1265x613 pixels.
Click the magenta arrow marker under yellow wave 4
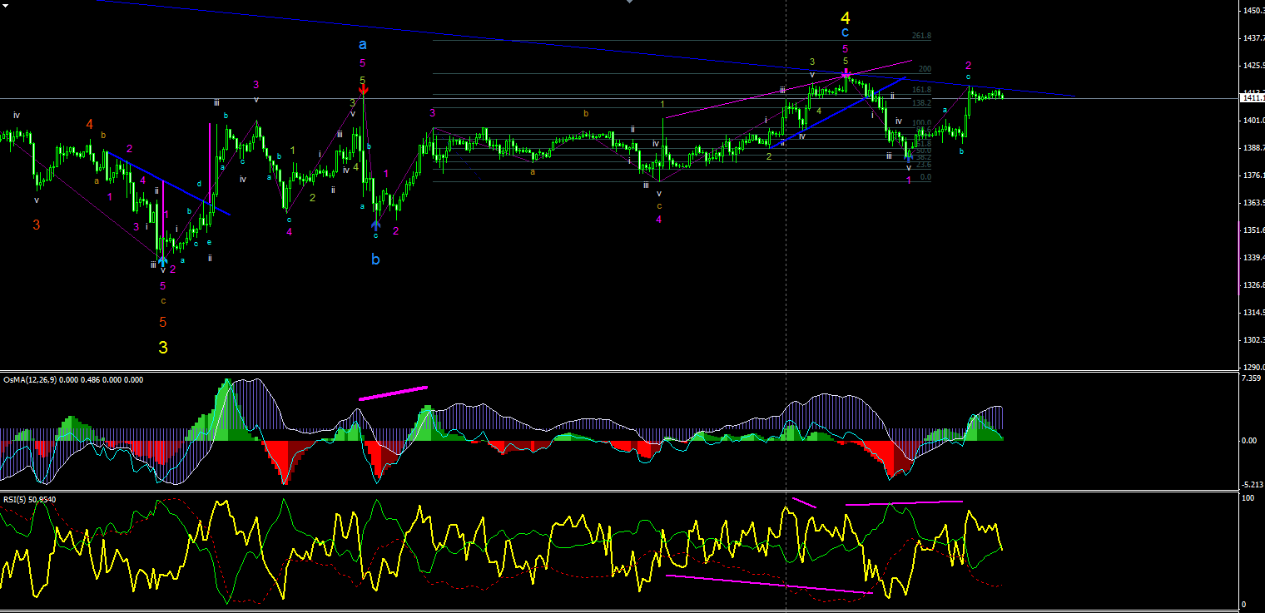tap(846, 73)
